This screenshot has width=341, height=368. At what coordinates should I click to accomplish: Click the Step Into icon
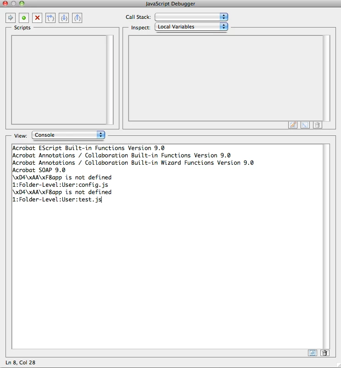(64, 18)
